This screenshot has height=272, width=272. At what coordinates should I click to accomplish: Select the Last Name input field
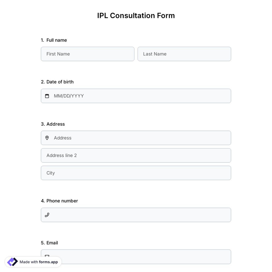pyautogui.click(x=184, y=54)
